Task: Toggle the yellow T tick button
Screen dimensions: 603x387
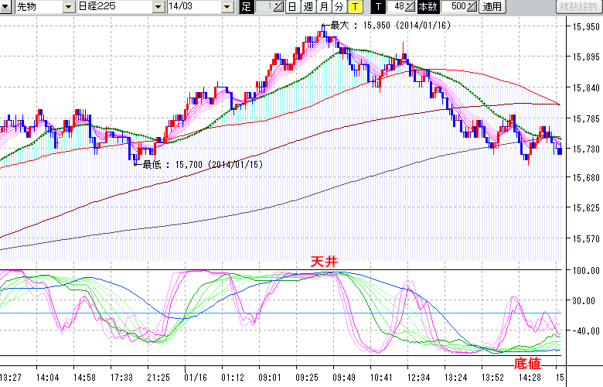Action: [x=354, y=7]
